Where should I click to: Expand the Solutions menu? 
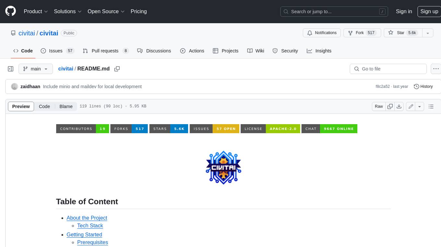coord(68,11)
